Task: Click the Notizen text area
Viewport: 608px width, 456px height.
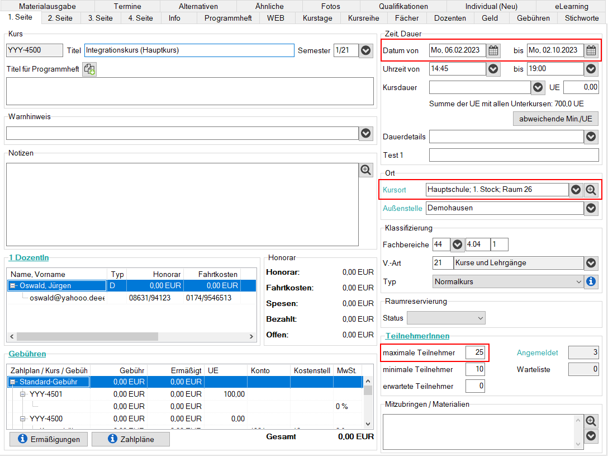Action: click(x=182, y=205)
